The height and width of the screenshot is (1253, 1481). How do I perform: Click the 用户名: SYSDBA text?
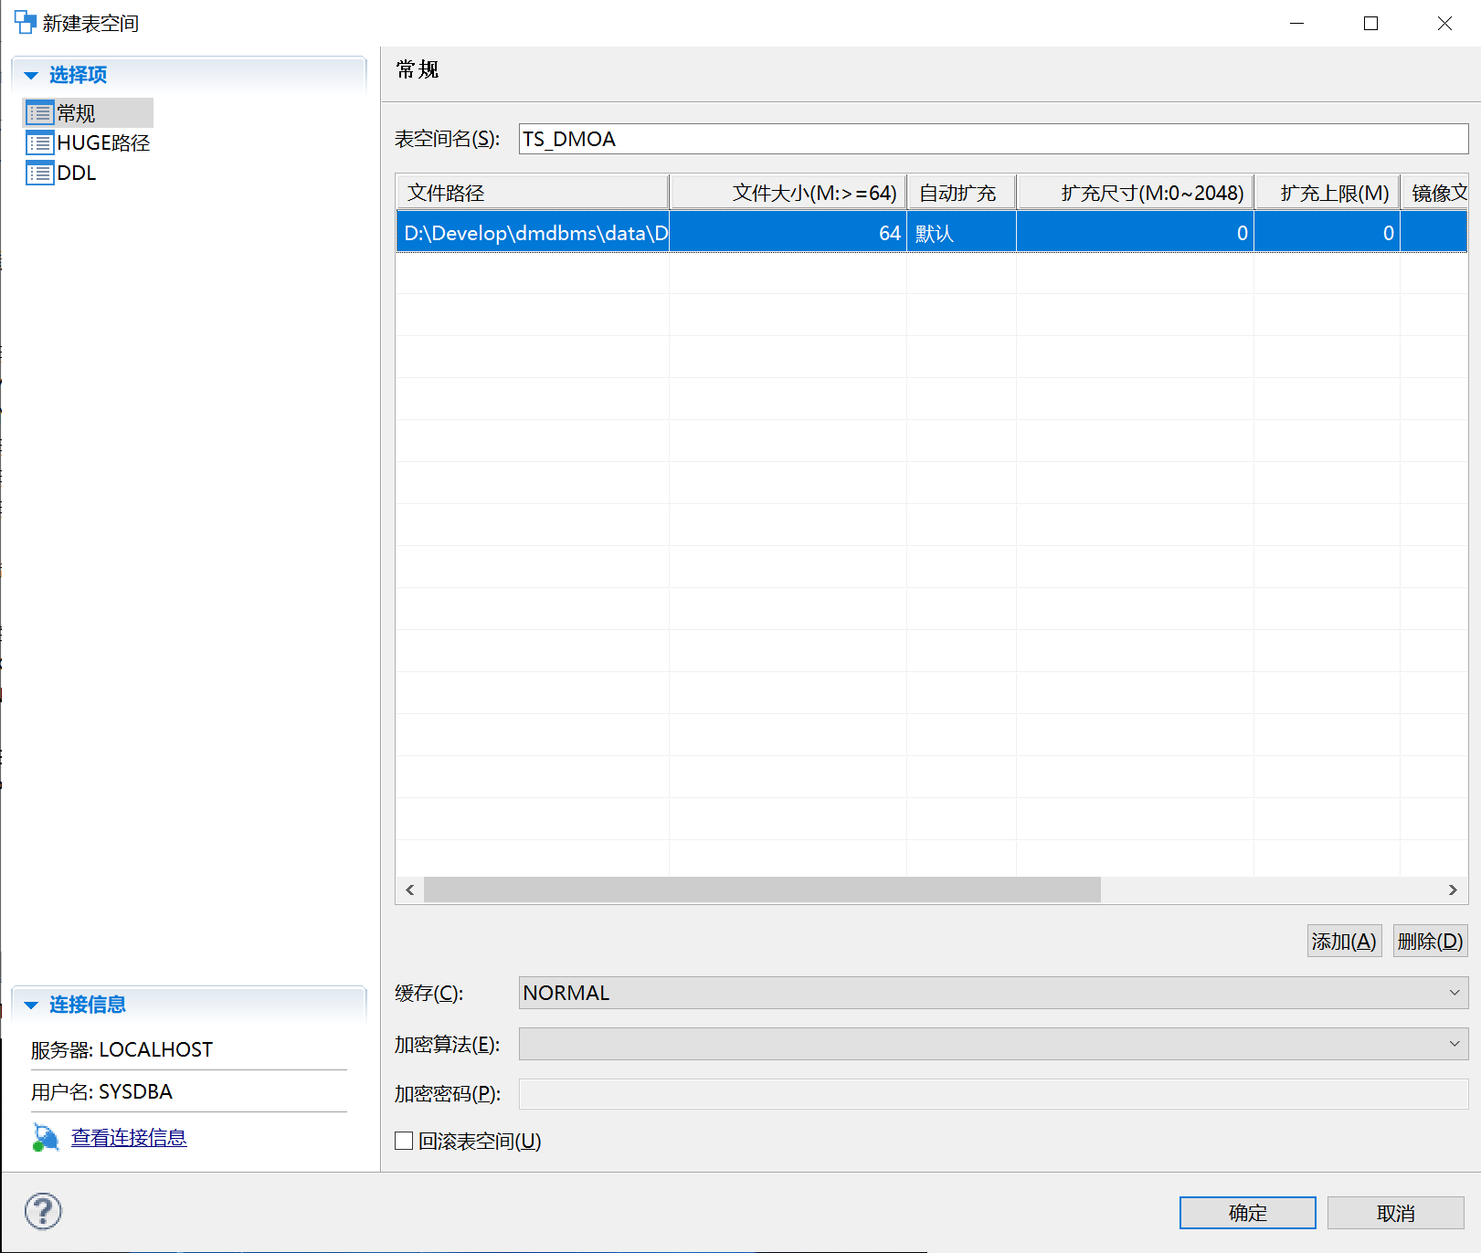point(101,1092)
